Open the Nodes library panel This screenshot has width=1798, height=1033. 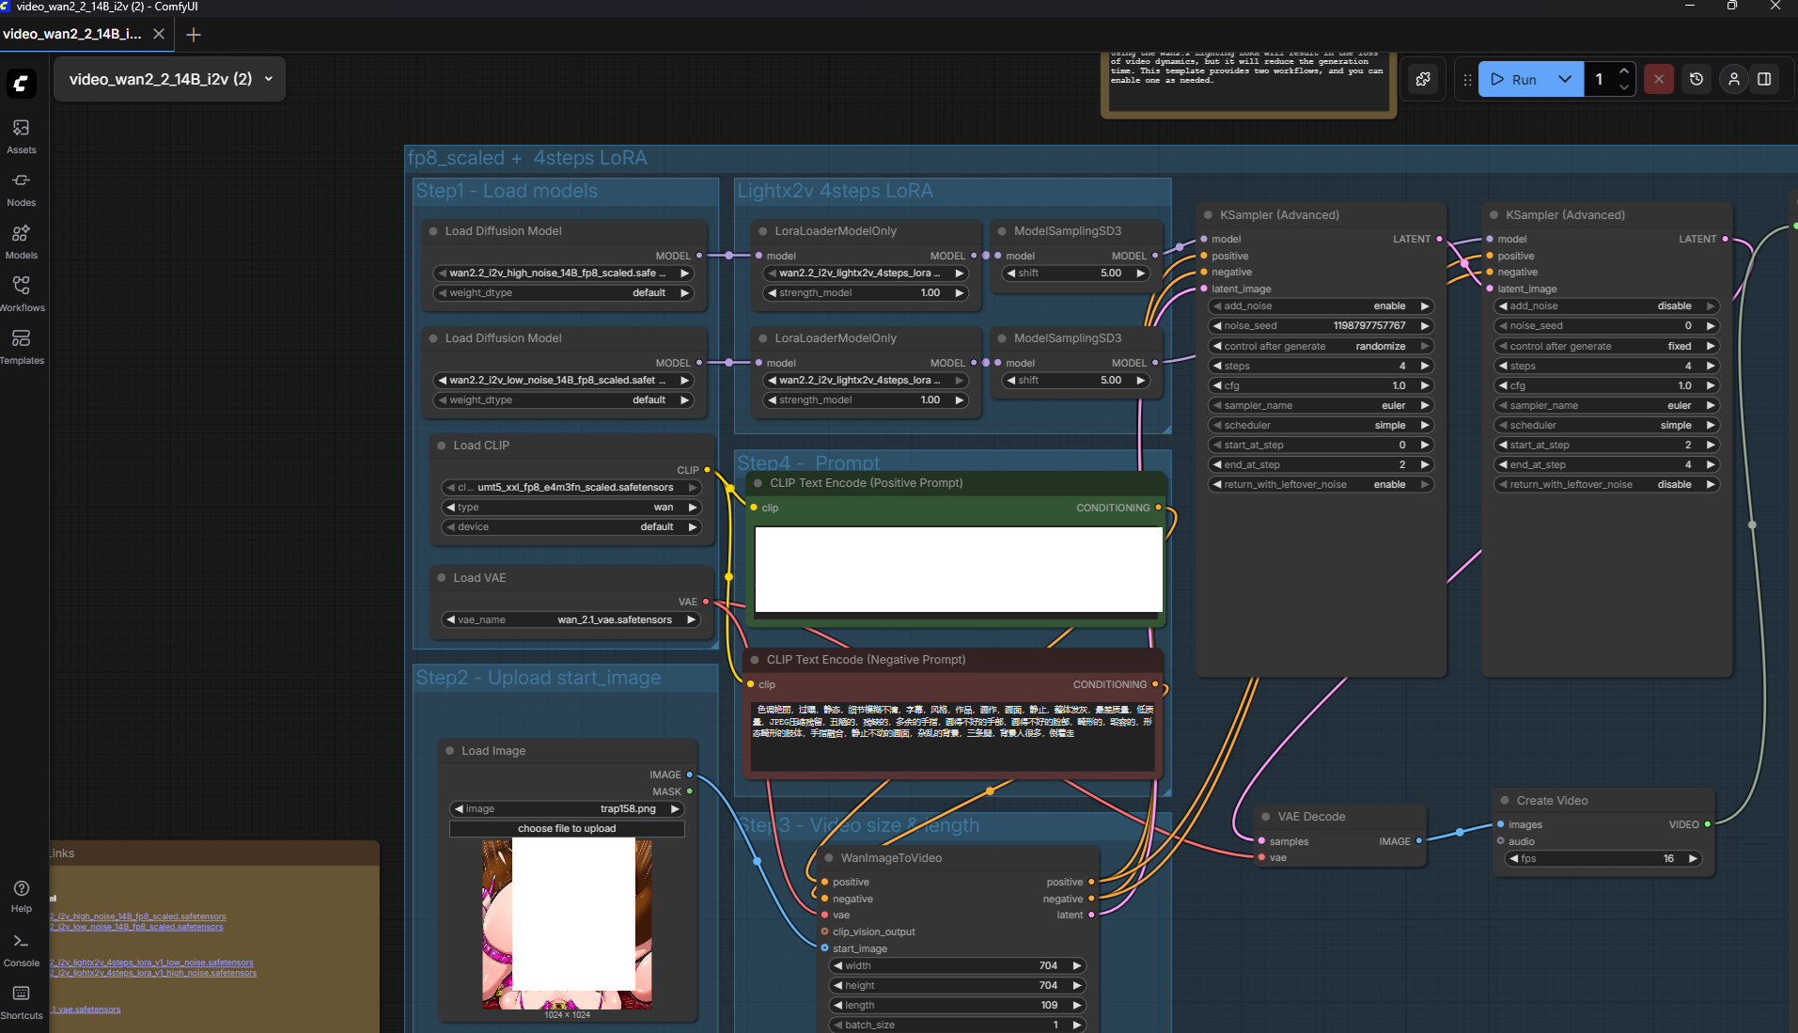[x=21, y=189]
